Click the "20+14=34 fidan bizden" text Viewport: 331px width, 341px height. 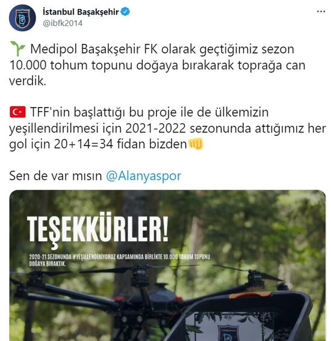click(120, 144)
